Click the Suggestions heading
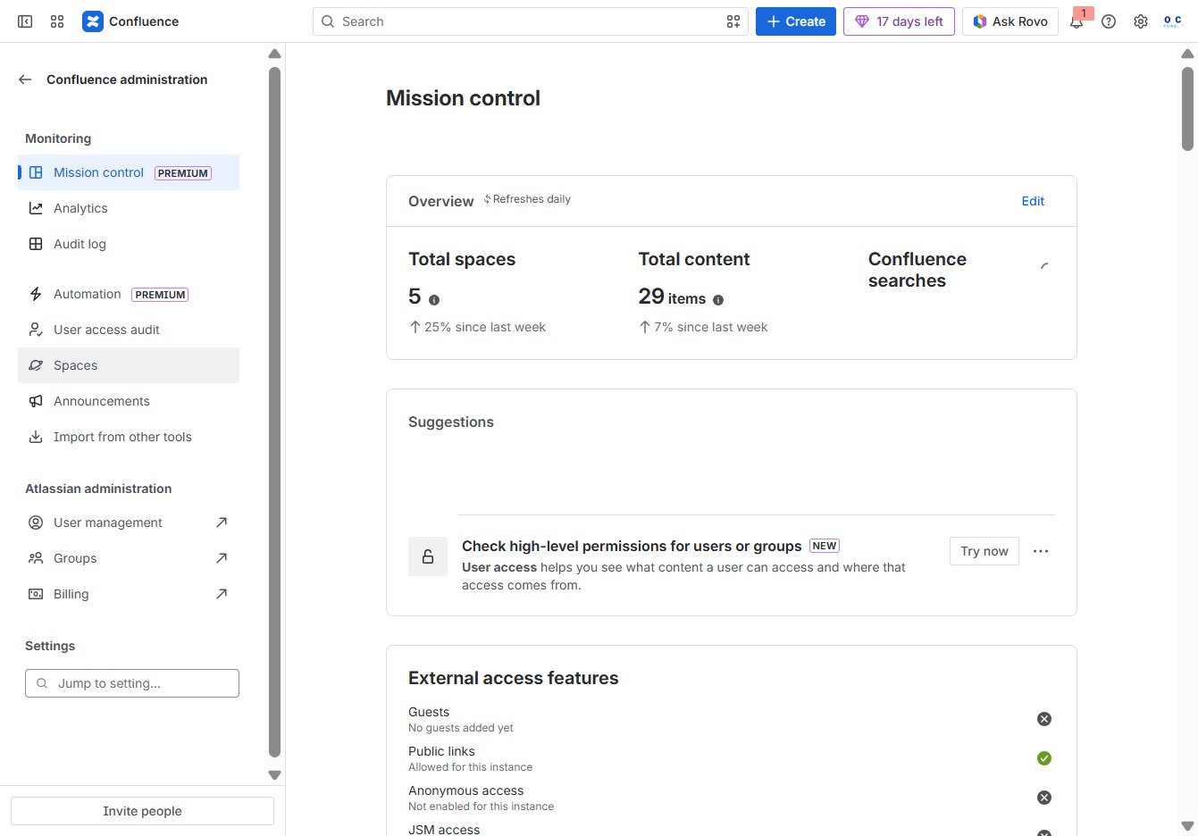Image resolution: width=1198 pixels, height=836 pixels. pos(451,422)
